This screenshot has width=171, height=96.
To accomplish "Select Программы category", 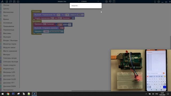I will (8, 90).
